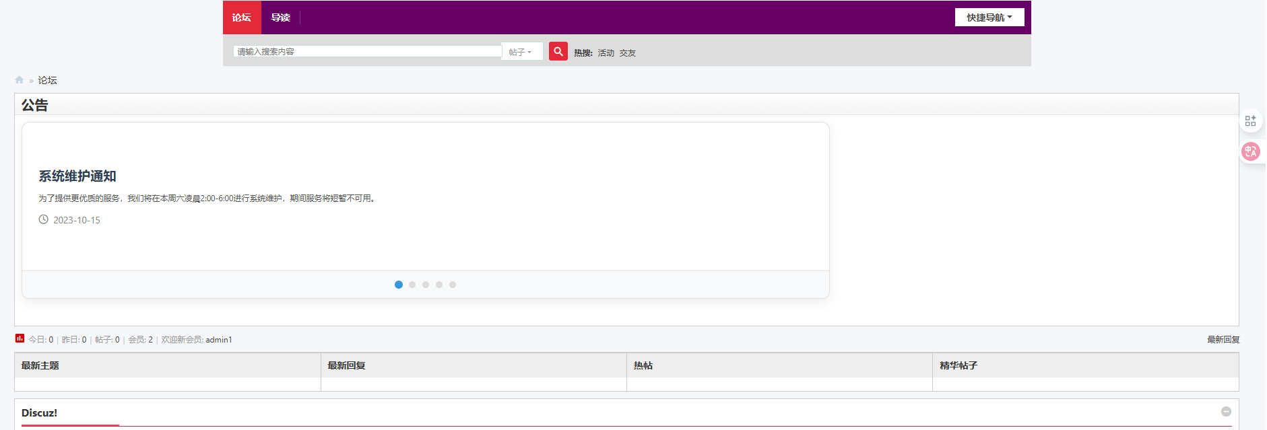
Task: Select the third announcement carousel dot
Action: click(x=426, y=285)
